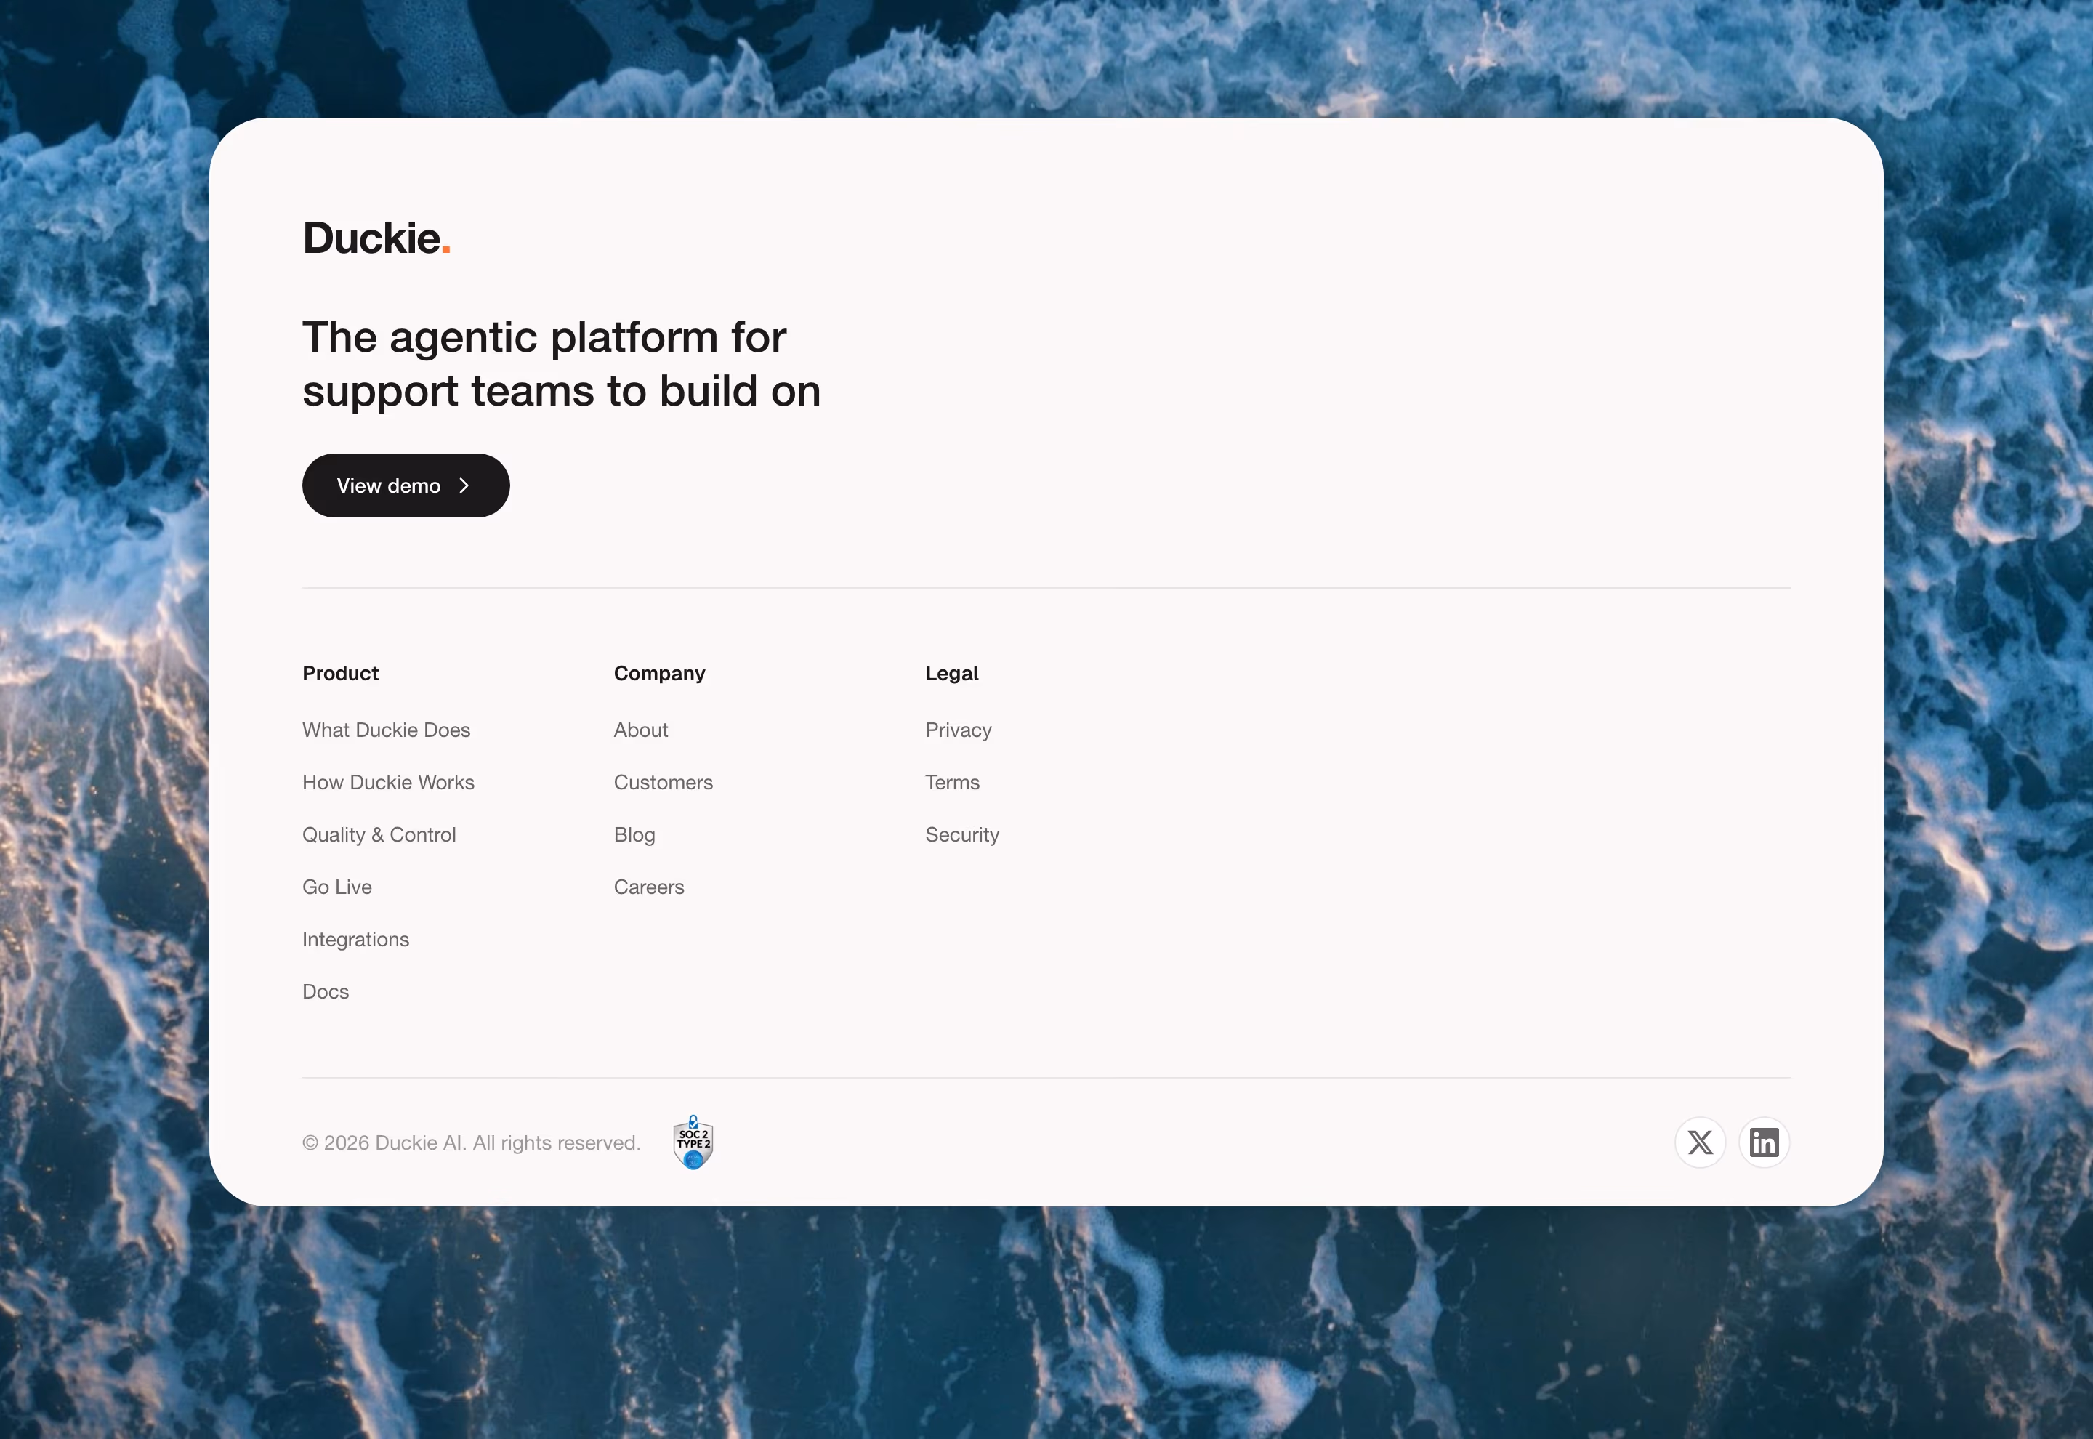Open the Terms link
The height and width of the screenshot is (1439, 2093).
pos(952,783)
